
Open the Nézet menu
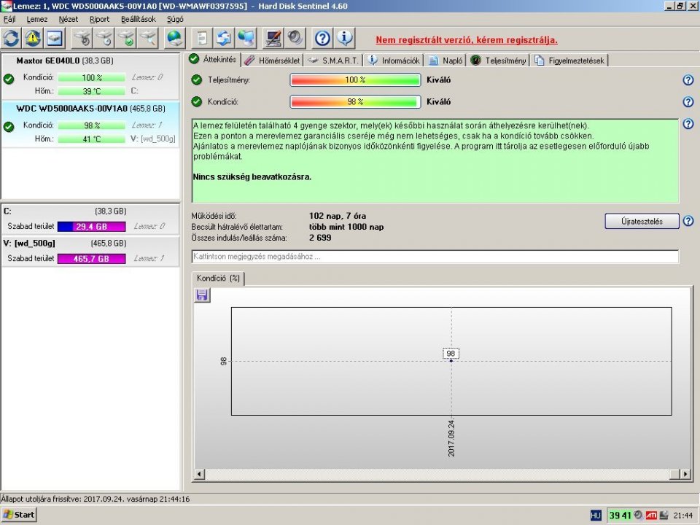pos(69,19)
